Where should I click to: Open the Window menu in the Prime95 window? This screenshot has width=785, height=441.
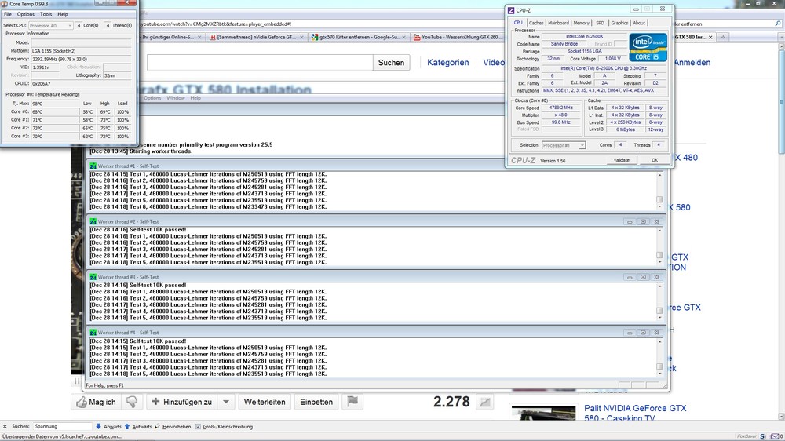click(175, 98)
